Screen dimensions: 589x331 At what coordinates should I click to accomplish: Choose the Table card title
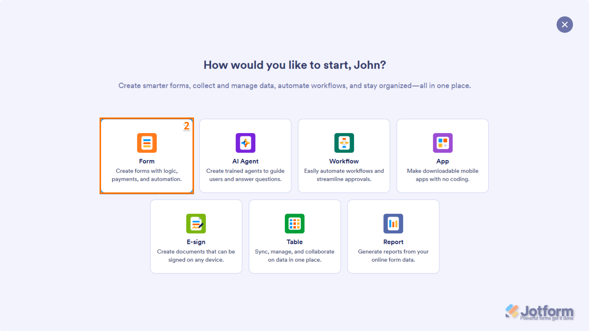pyautogui.click(x=294, y=242)
